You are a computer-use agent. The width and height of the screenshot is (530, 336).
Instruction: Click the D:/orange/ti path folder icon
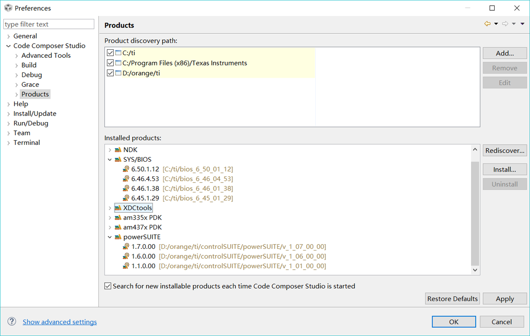click(118, 73)
